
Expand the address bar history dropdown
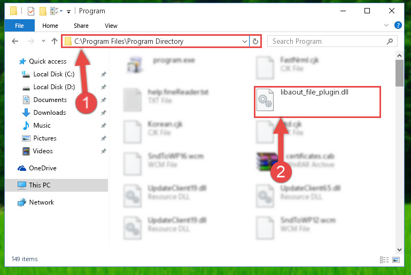coord(245,41)
